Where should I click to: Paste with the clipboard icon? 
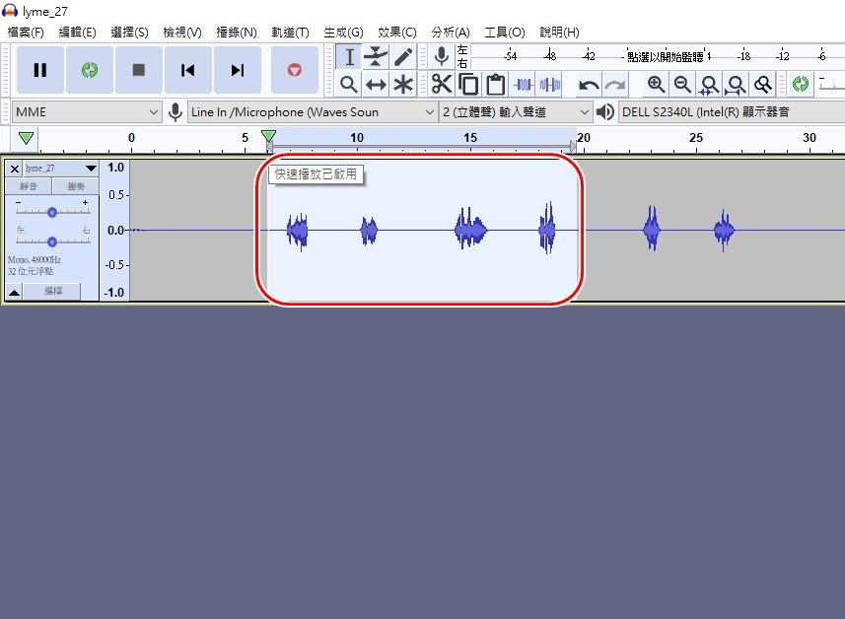coord(495,85)
